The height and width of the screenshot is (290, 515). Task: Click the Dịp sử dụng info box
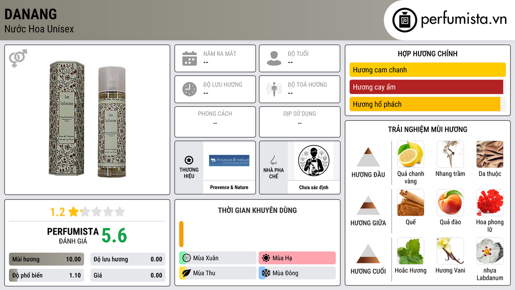point(300,122)
